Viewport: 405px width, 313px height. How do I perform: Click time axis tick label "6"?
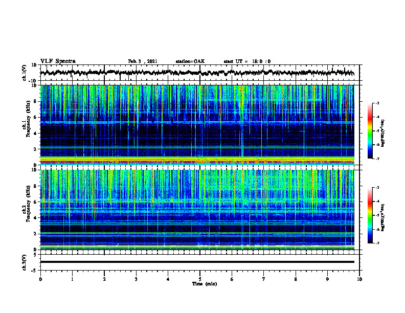(x=232, y=279)
